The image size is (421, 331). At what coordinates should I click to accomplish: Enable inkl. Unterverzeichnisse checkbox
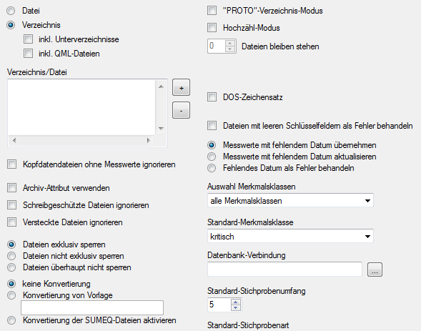28,39
